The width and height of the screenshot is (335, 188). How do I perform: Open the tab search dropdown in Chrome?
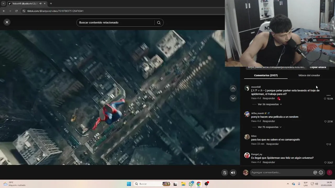[3, 4]
